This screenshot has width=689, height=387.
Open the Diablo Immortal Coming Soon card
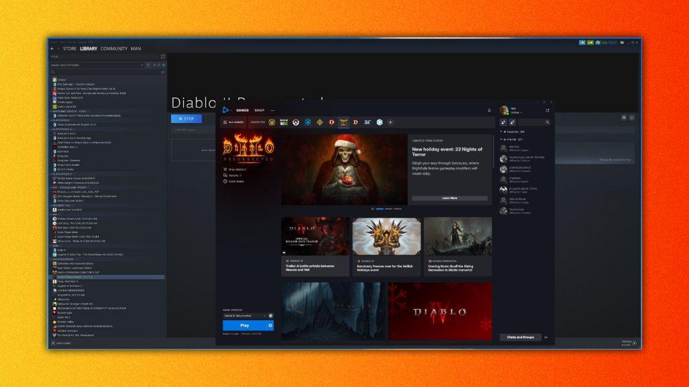tap(458, 247)
